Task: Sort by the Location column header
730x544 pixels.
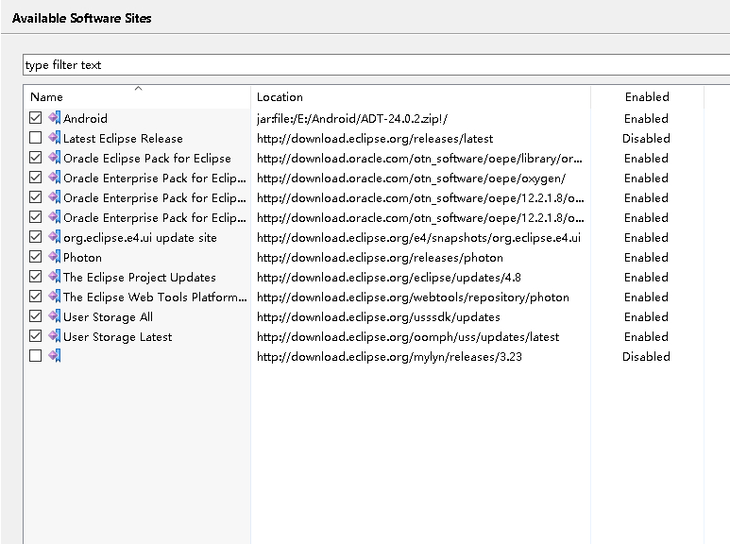Action: click(x=280, y=97)
